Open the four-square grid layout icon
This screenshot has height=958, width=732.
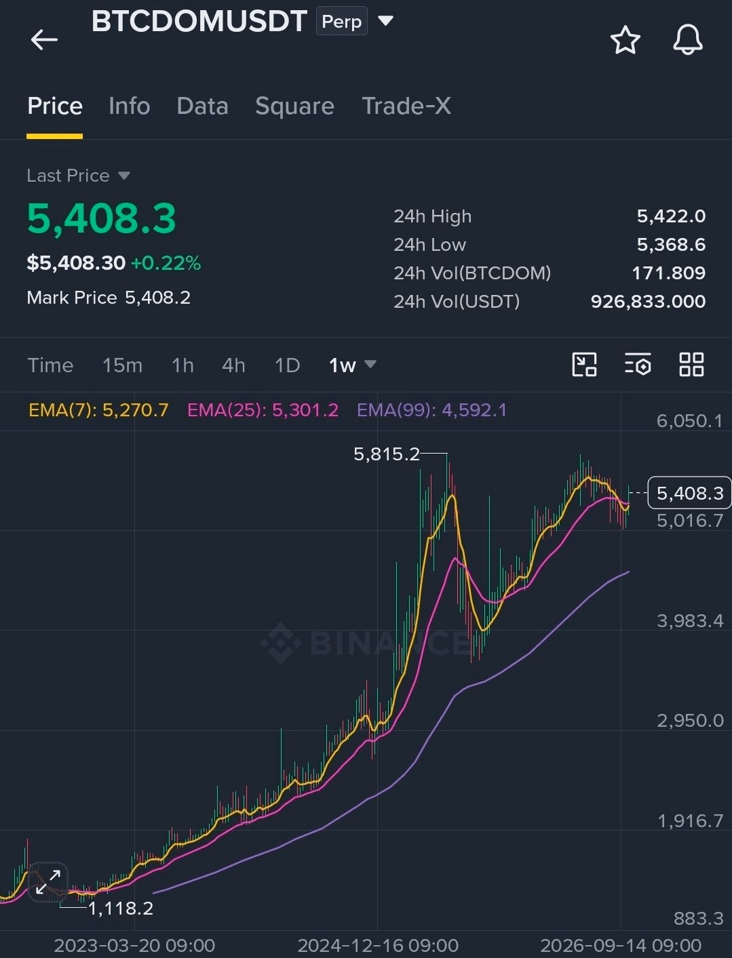[691, 365]
